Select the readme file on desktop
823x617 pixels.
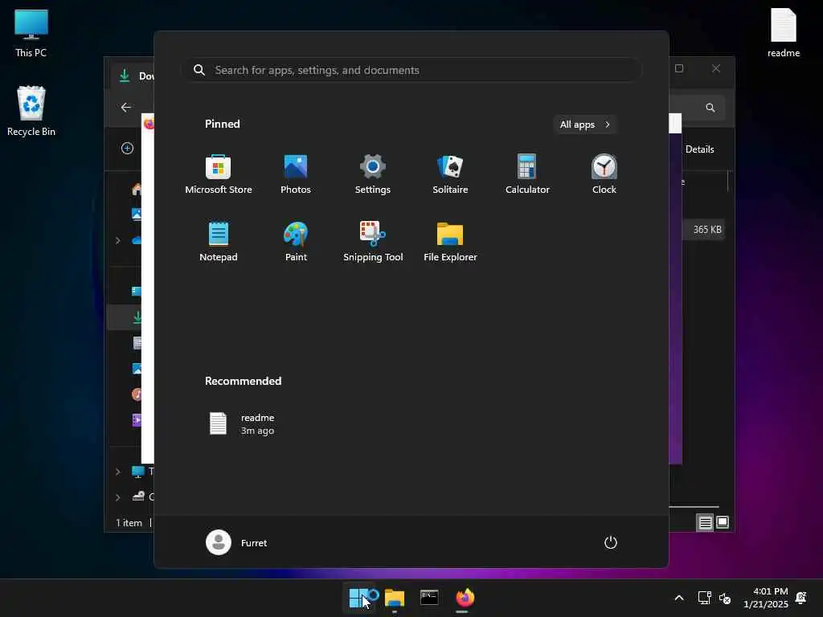(x=783, y=33)
